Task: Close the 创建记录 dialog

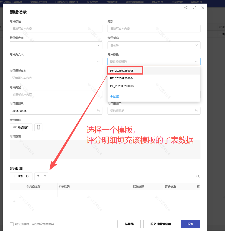Action: pyautogui.click(x=203, y=8)
